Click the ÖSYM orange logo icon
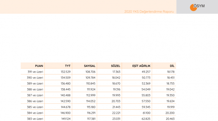 tap(193, 8)
